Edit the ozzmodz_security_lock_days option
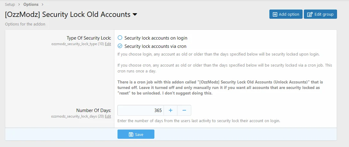The height and width of the screenshot is (147, 349). [108, 116]
